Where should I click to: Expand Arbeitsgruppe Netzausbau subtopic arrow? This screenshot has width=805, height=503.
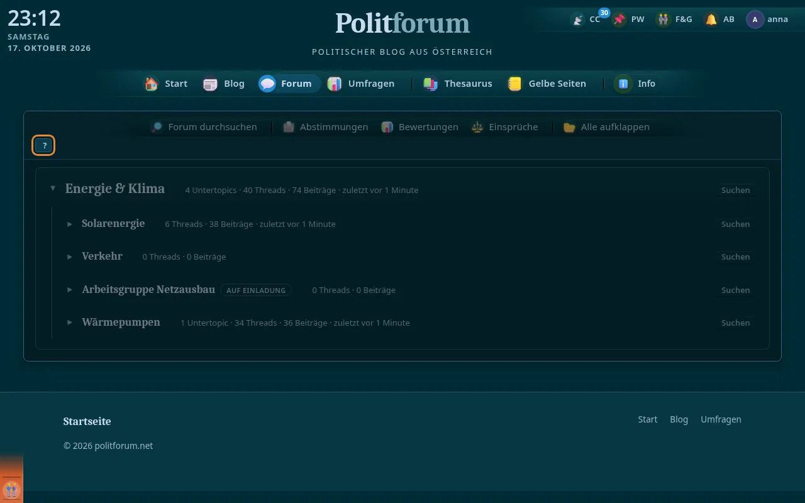click(x=70, y=290)
